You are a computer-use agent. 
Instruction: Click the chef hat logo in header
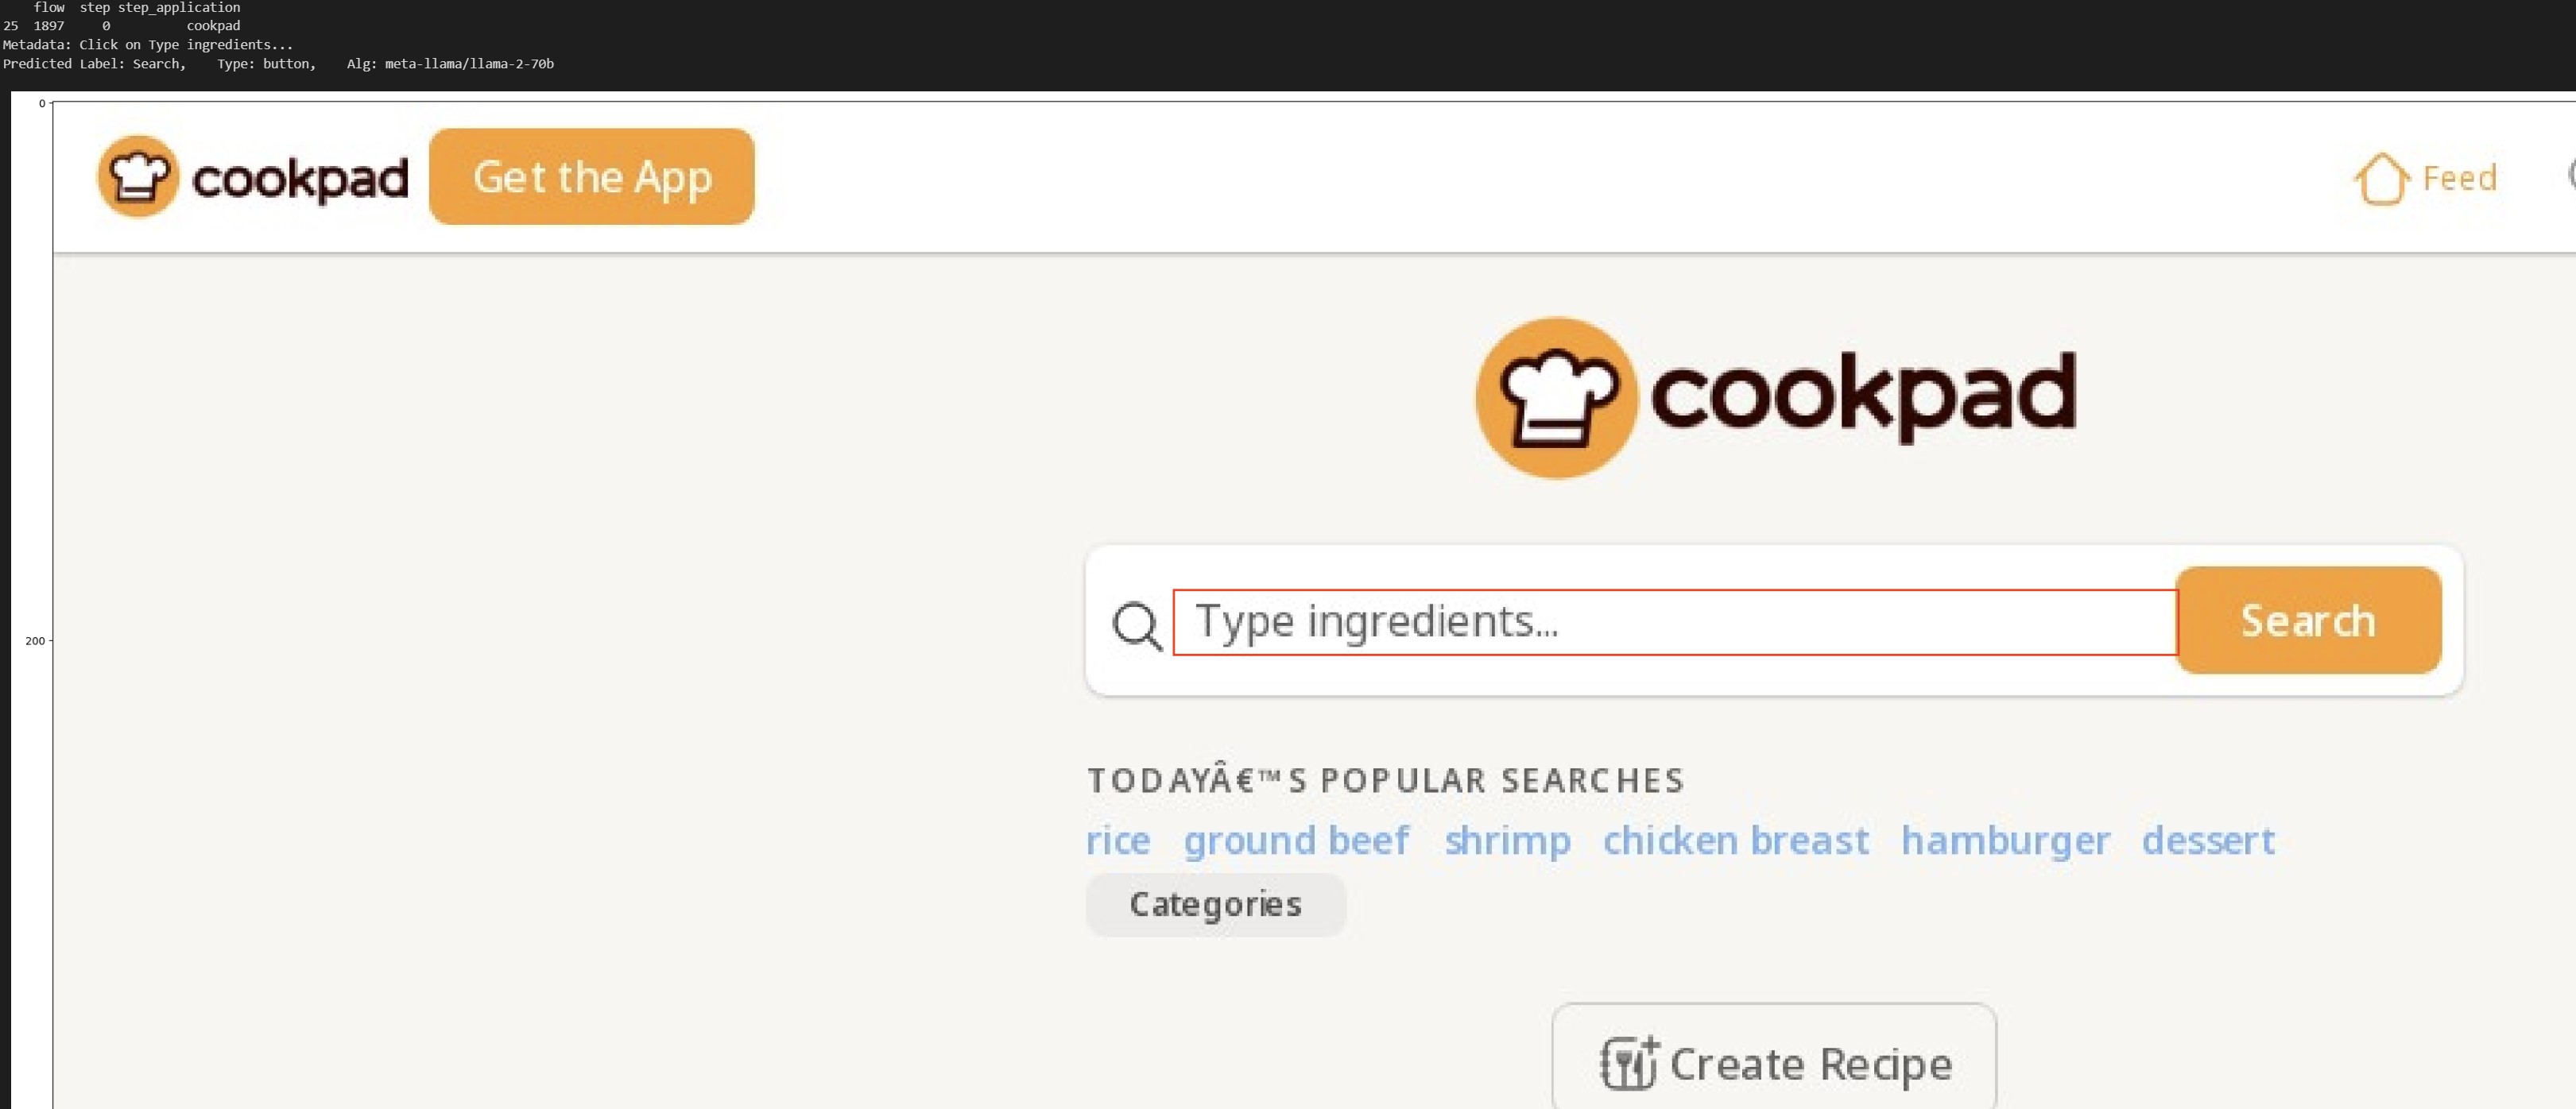coord(138,177)
